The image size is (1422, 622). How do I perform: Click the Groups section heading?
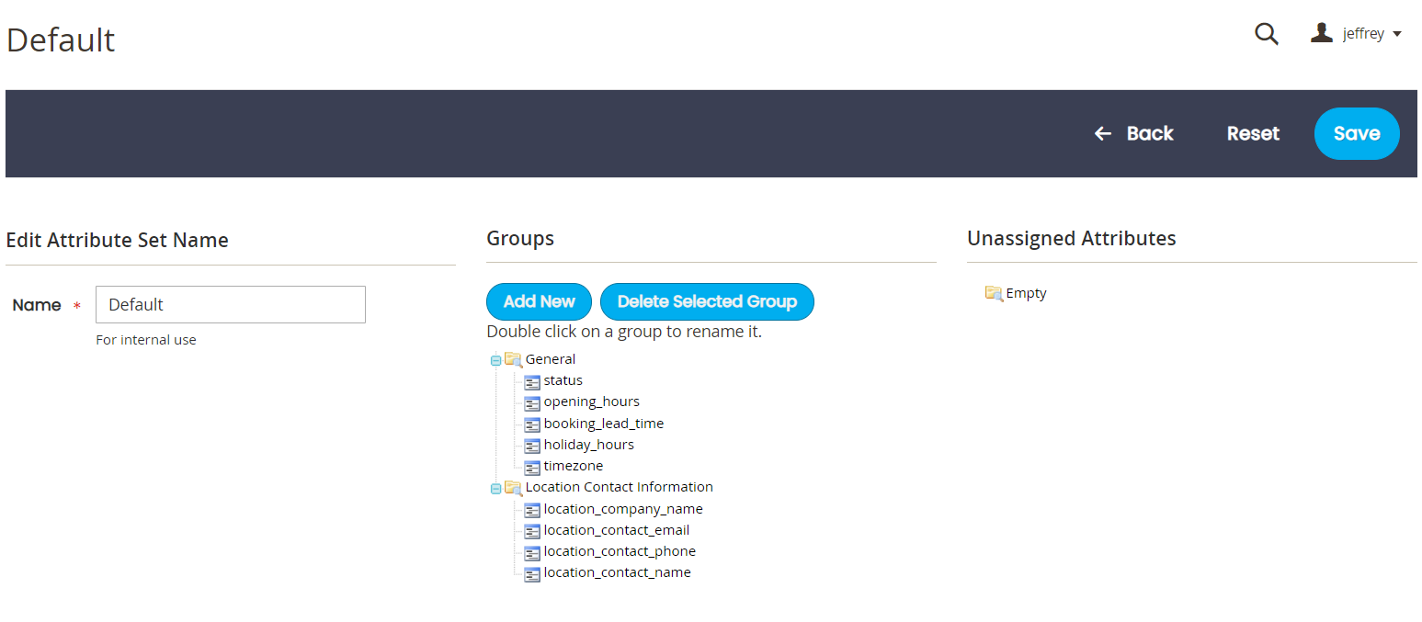[520, 239]
